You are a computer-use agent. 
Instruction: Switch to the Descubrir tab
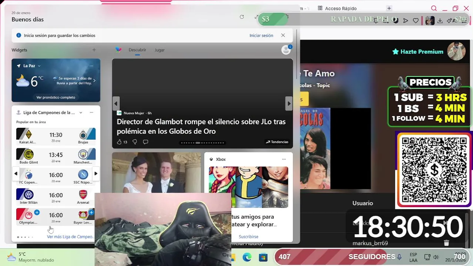(x=137, y=50)
